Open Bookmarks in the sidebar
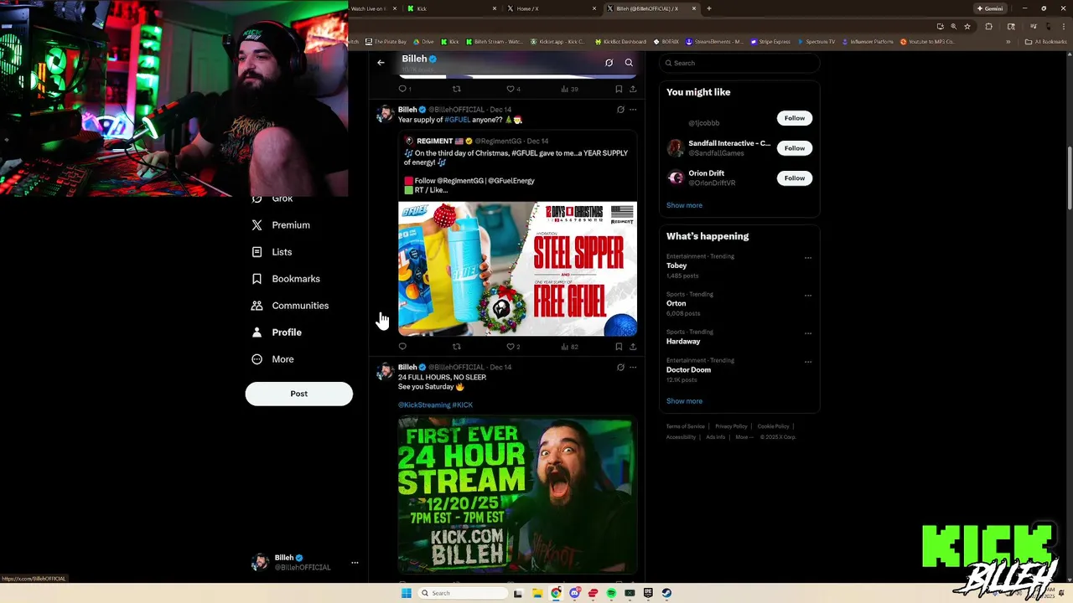This screenshot has height=603, width=1073. coord(286,279)
